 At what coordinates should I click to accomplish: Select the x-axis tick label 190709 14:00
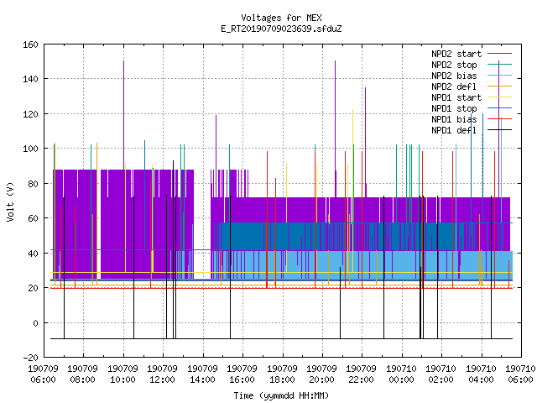(203, 374)
